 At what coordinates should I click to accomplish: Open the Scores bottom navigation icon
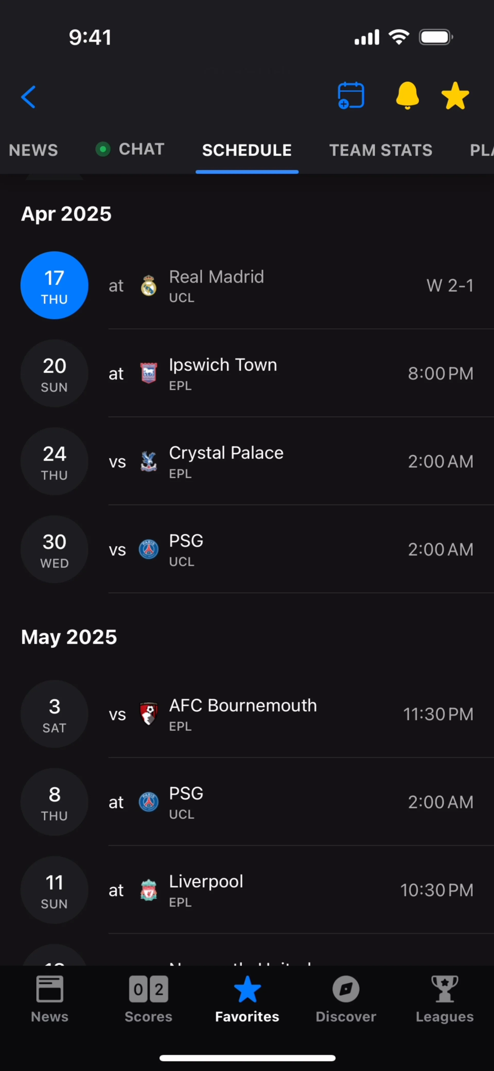pyautogui.click(x=148, y=998)
